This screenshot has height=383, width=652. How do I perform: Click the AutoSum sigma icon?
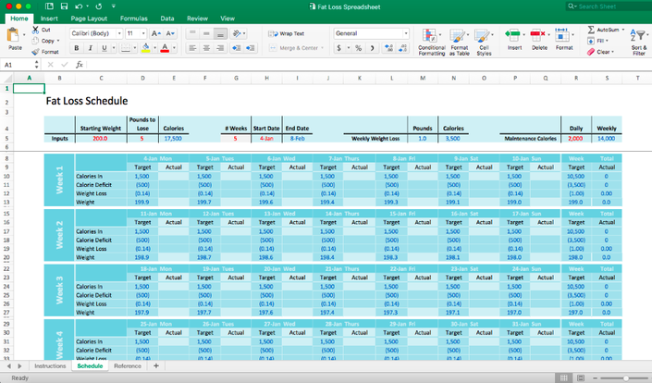(591, 30)
